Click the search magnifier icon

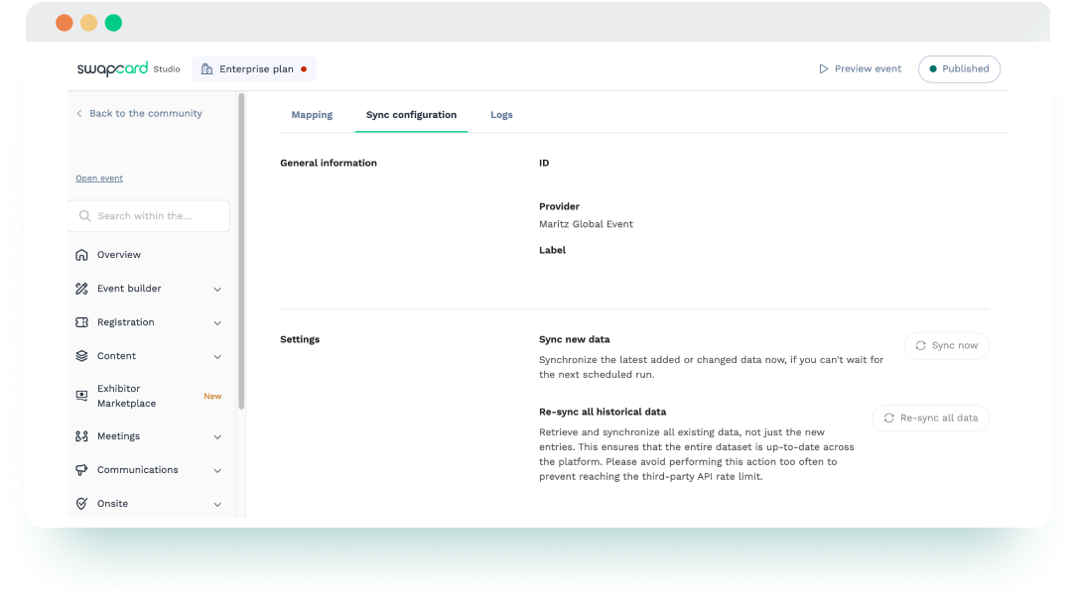coord(84,216)
